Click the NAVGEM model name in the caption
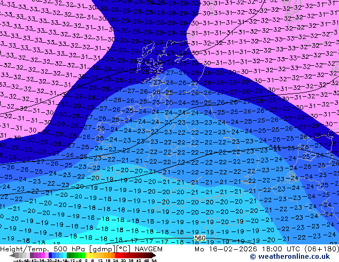 (x=149, y=249)
